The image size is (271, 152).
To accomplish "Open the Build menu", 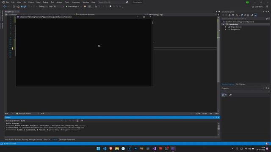I will click(39, 2).
